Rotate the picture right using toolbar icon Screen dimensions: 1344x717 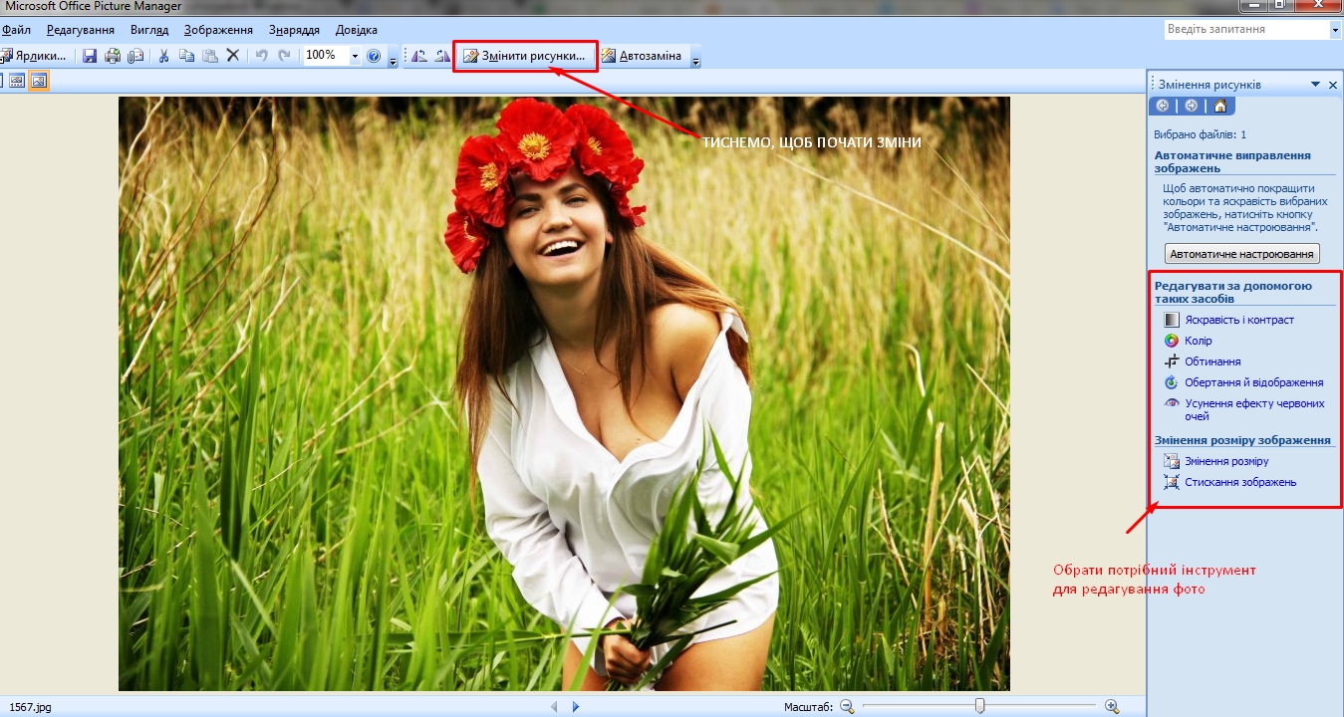[x=442, y=56]
